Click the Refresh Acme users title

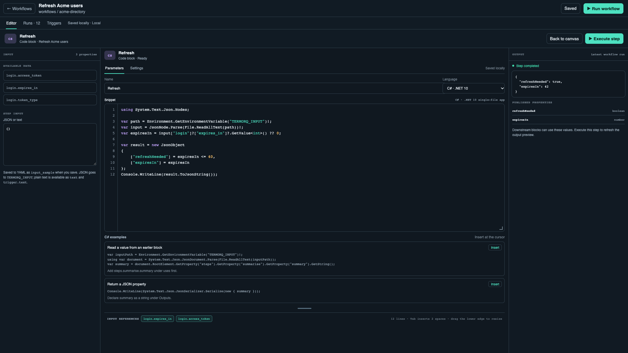click(61, 6)
